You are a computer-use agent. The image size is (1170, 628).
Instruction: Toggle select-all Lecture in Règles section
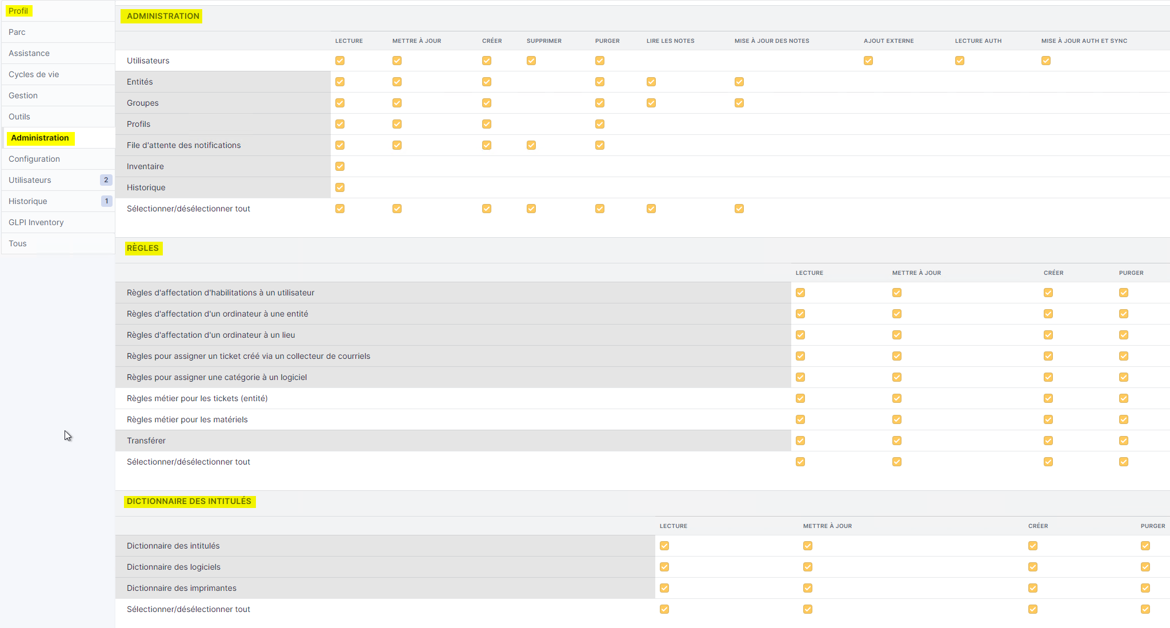(x=800, y=462)
